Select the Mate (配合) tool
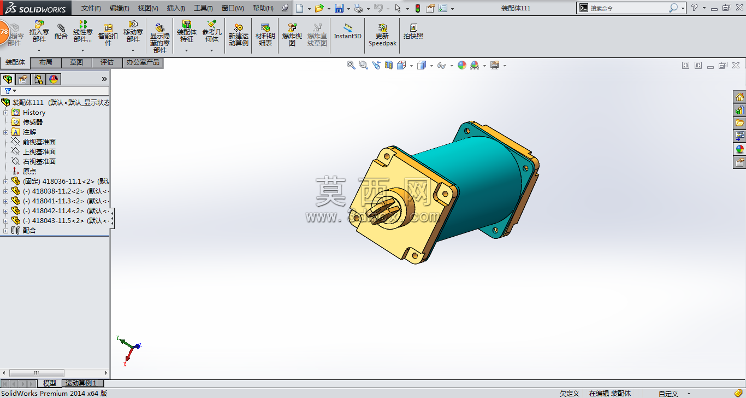746x398 pixels. (x=61, y=31)
